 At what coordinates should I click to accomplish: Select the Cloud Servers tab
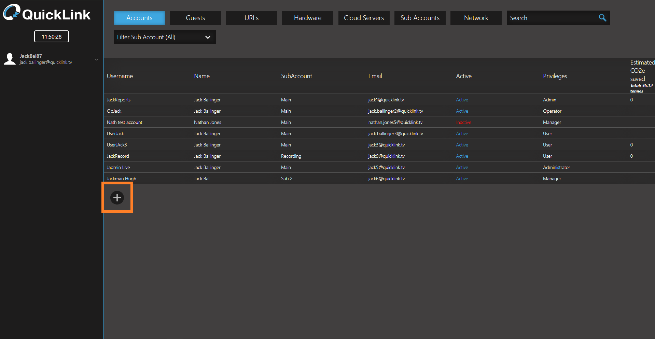pos(364,18)
